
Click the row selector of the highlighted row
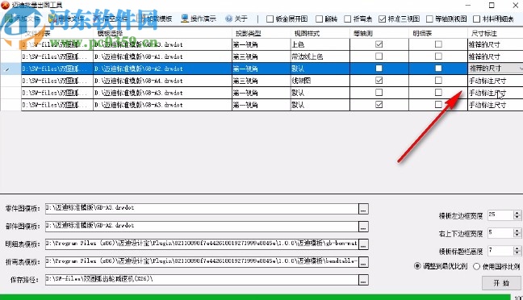coord(10,69)
